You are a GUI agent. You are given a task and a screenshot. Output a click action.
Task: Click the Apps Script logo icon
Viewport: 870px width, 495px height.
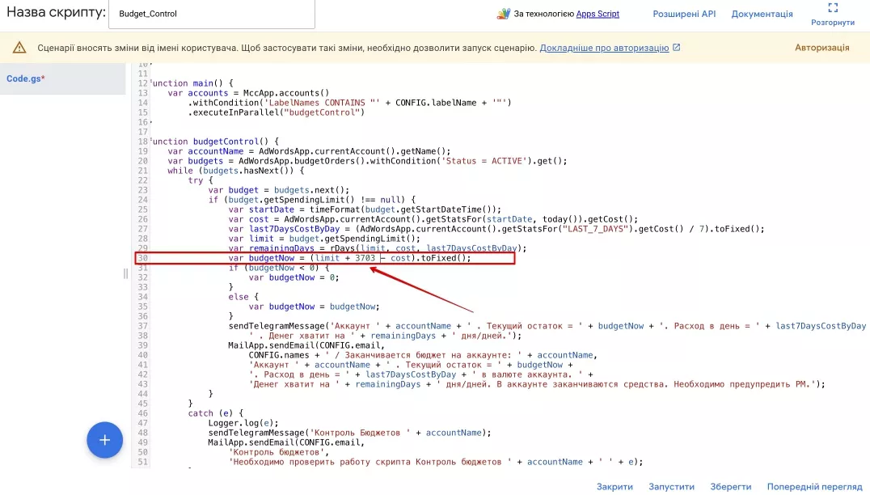click(503, 14)
